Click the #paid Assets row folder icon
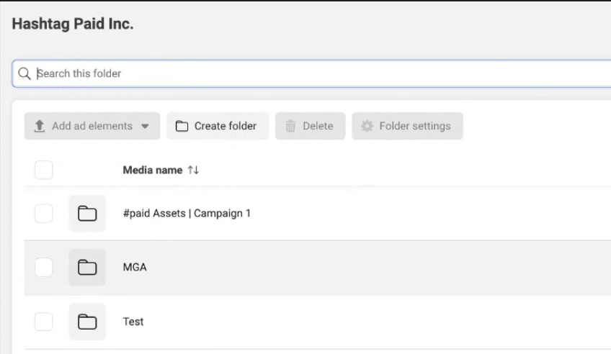 tap(87, 213)
